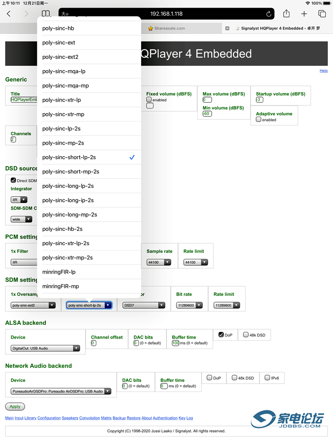Add a new Safari tab

304,14
